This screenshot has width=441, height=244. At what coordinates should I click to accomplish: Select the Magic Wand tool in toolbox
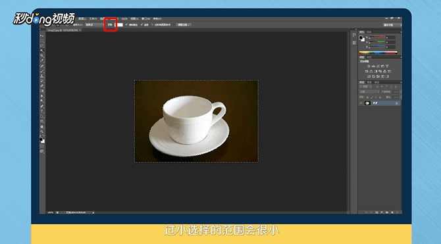tap(42, 51)
